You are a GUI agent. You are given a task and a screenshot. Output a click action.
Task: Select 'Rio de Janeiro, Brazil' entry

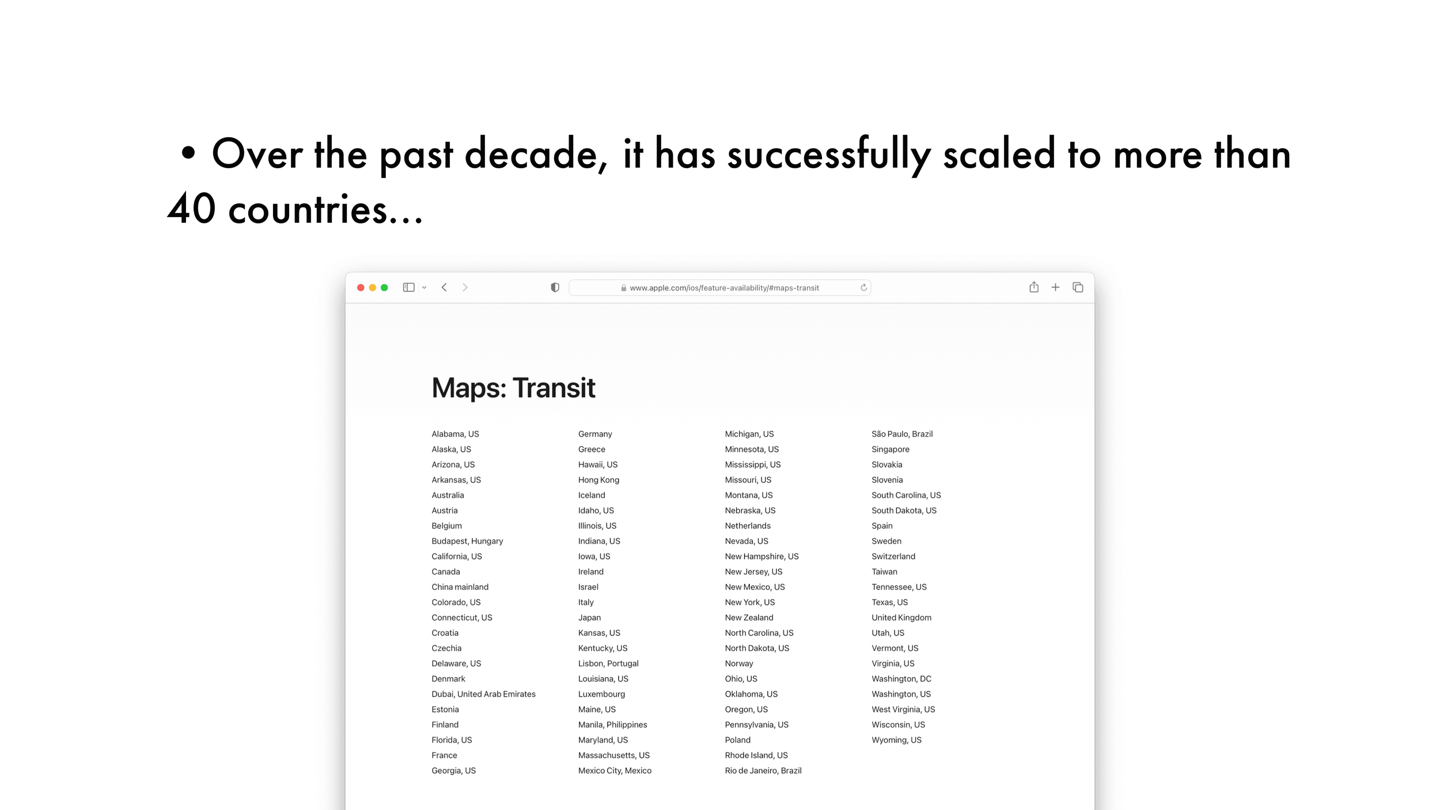(x=763, y=770)
